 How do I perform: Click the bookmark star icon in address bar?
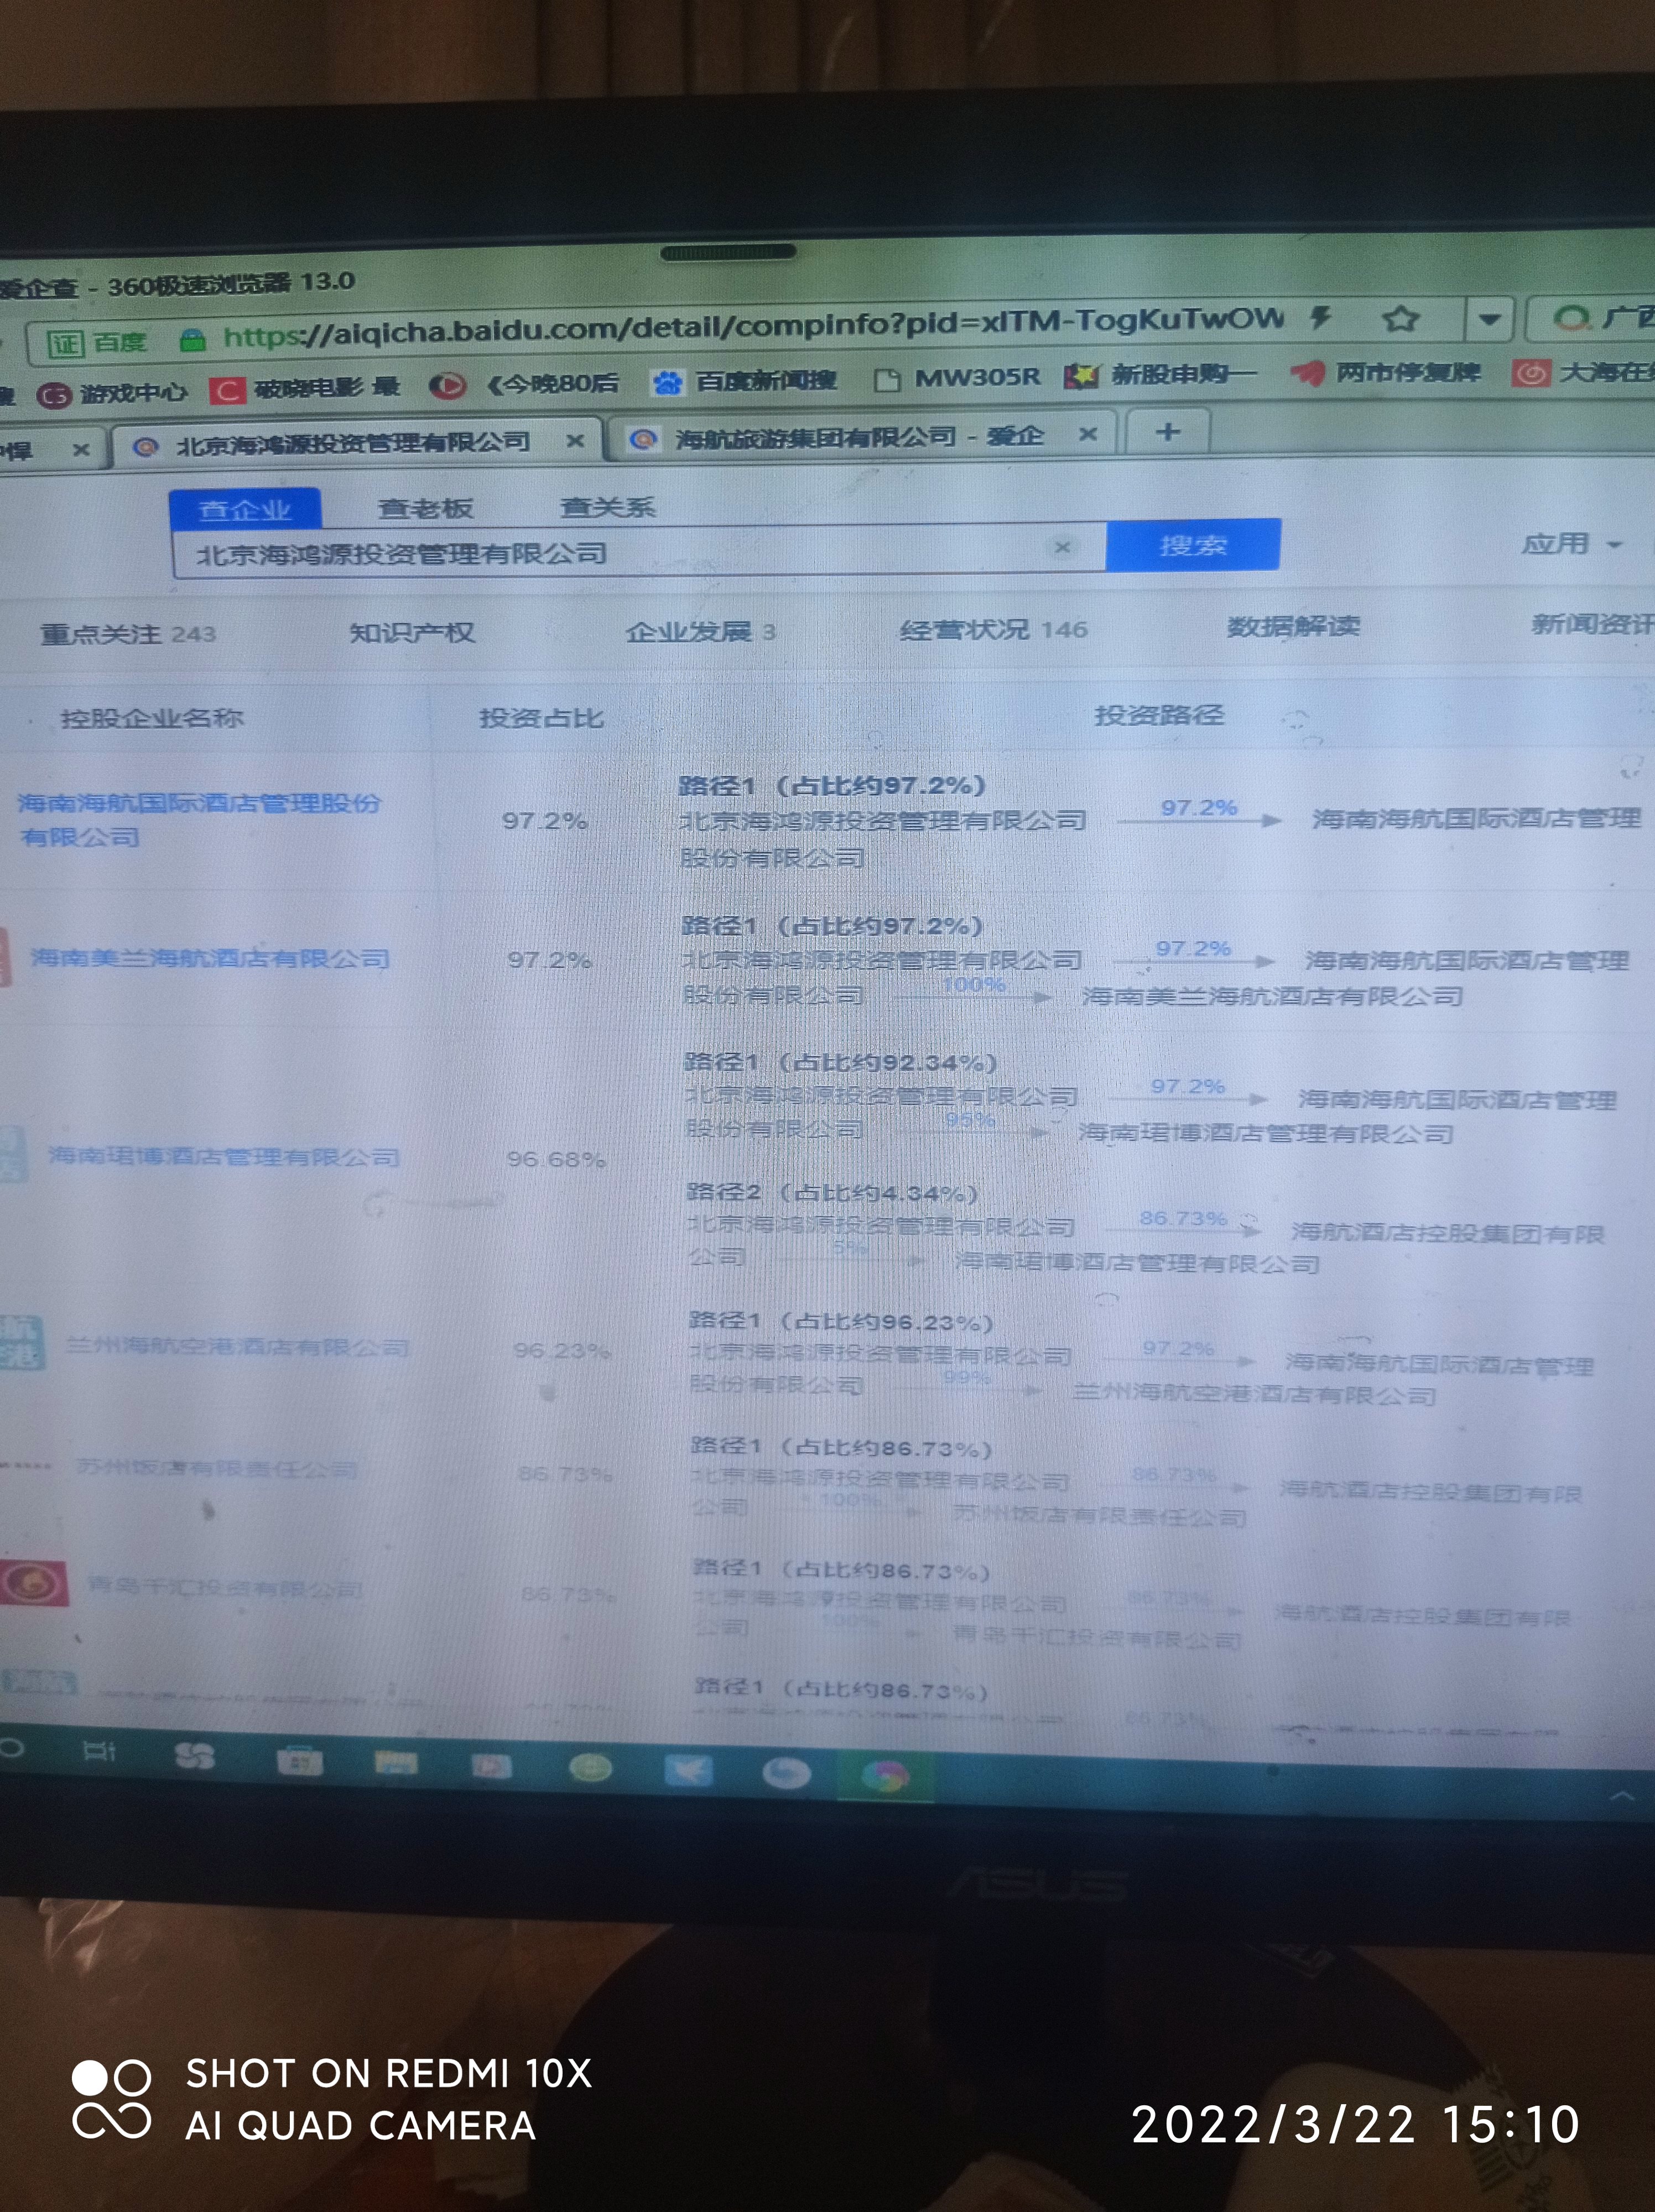1400,320
